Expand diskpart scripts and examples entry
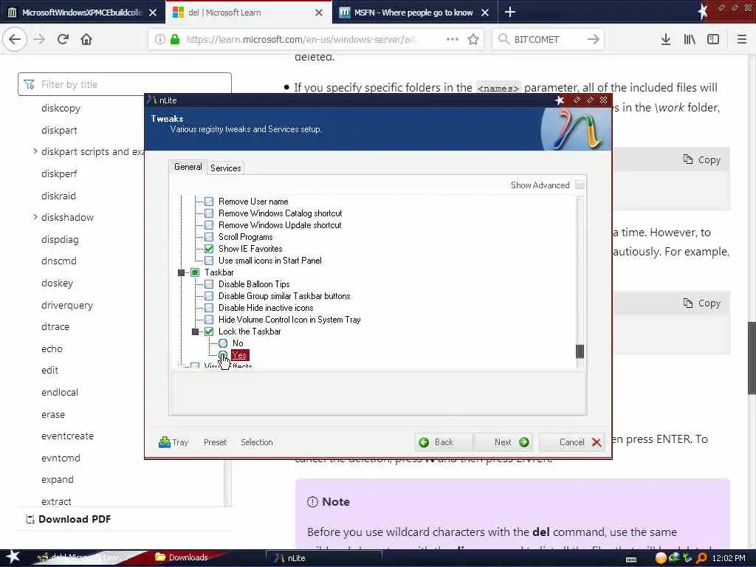 (35, 151)
